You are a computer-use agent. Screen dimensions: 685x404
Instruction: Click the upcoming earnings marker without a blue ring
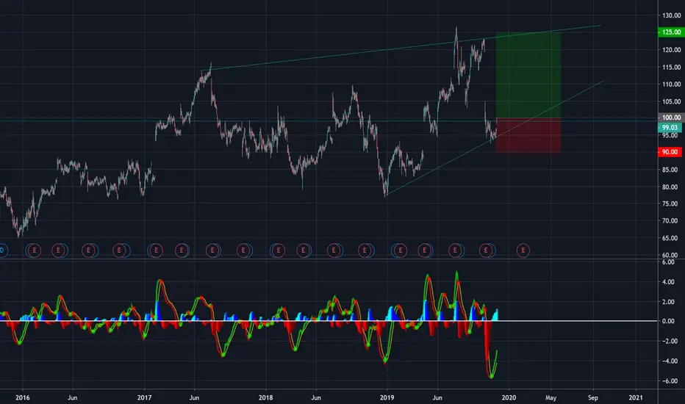pyautogui.click(x=523, y=250)
